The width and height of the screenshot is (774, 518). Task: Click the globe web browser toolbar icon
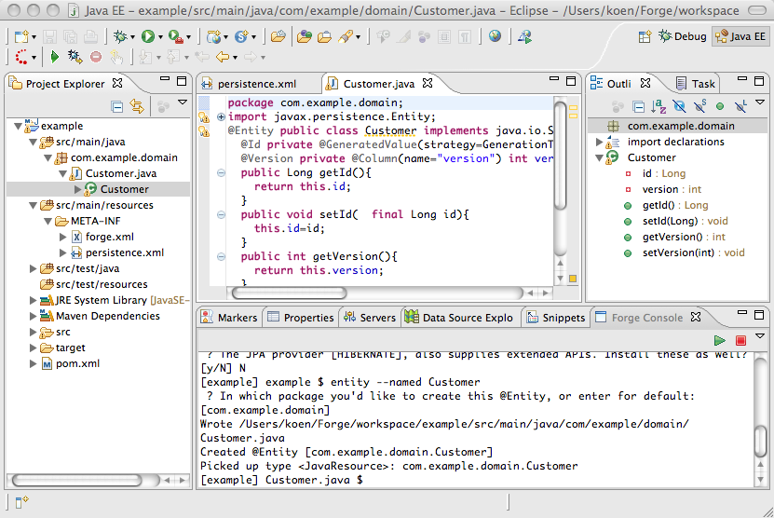495,36
